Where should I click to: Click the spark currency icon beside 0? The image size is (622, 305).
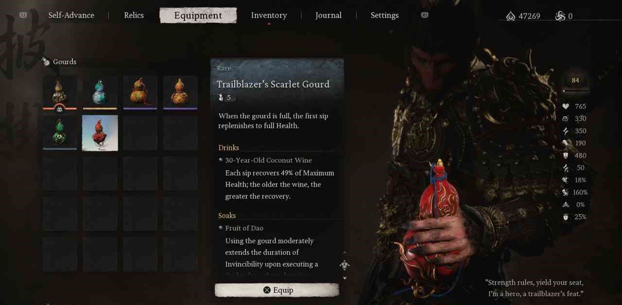tap(560, 16)
